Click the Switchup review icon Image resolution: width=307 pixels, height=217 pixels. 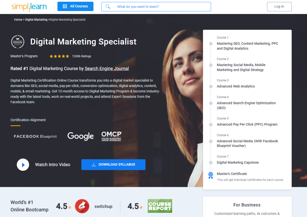pyautogui.click(x=82, y=206)
